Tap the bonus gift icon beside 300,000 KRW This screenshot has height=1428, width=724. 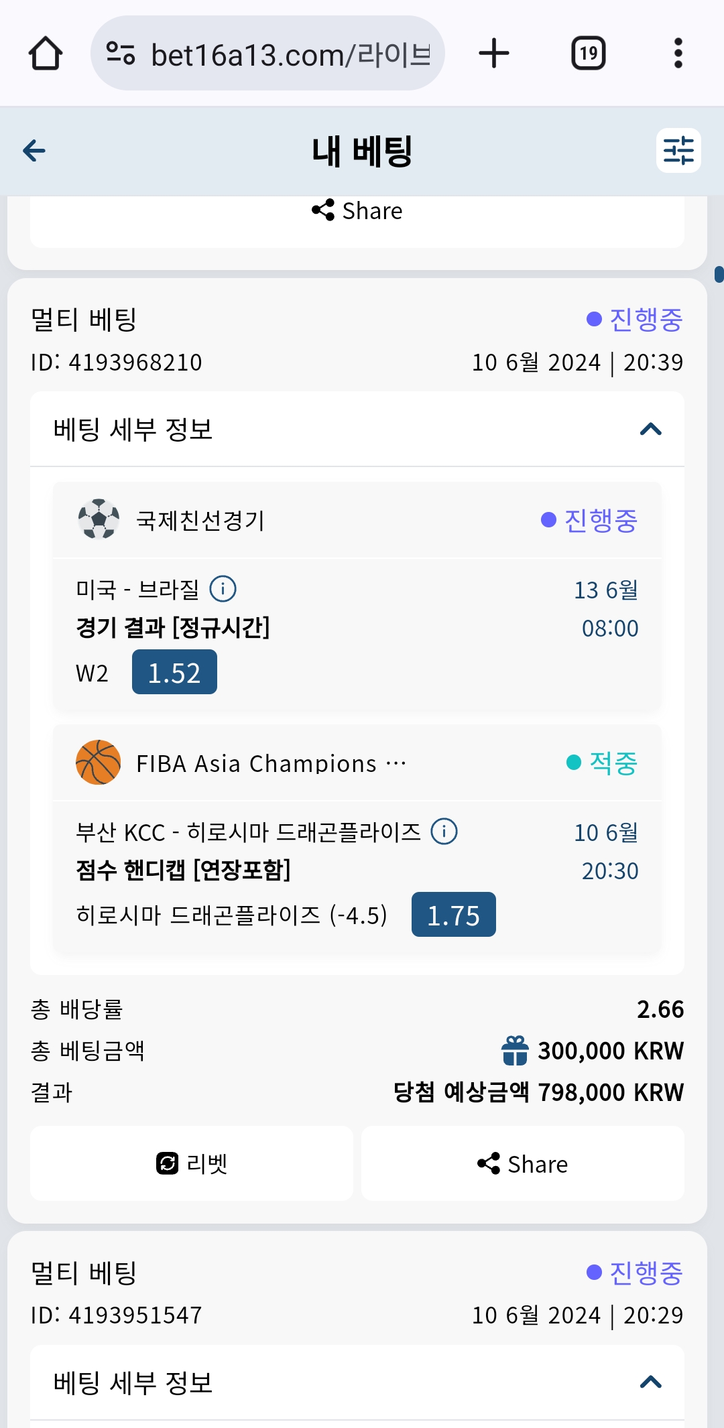click(x=515, y=1051)
